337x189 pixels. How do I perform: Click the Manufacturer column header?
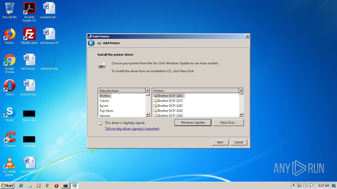tap(122, 91)
